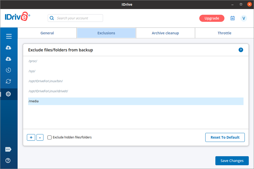Viewport: 254px width, 169px height.
Task: Switch to the Throttle tab
Action: click(x=224, y=33)
